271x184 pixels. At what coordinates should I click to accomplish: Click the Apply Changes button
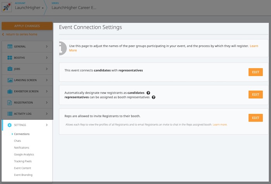[27, 26]
